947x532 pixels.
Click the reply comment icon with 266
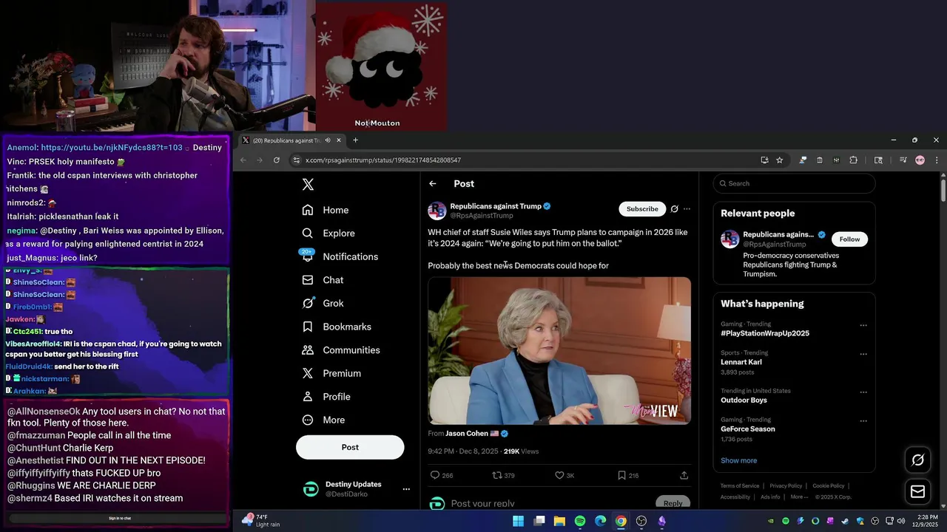pyautogui.click(x=442, y=475)
